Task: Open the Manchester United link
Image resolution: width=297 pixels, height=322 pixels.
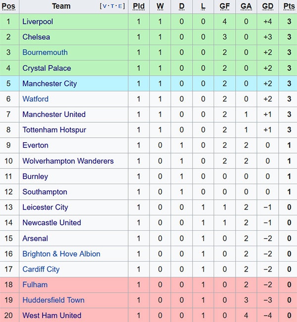Action: (x=54, y=114)
